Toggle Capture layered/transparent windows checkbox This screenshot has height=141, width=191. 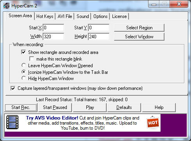point(13,88)
